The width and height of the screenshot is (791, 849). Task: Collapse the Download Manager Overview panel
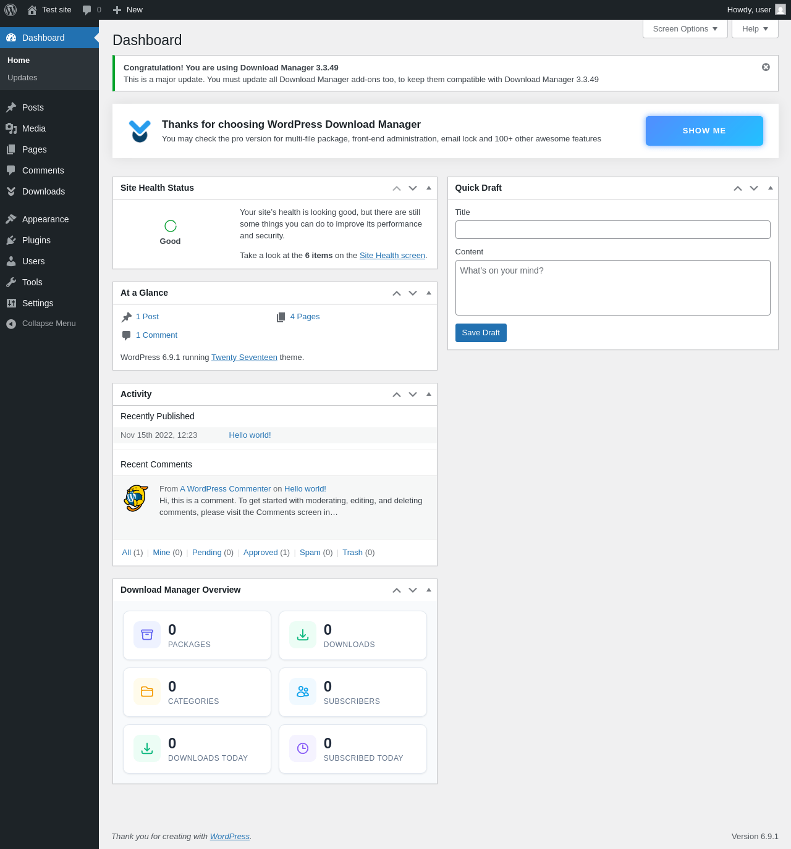pos(429,590)
